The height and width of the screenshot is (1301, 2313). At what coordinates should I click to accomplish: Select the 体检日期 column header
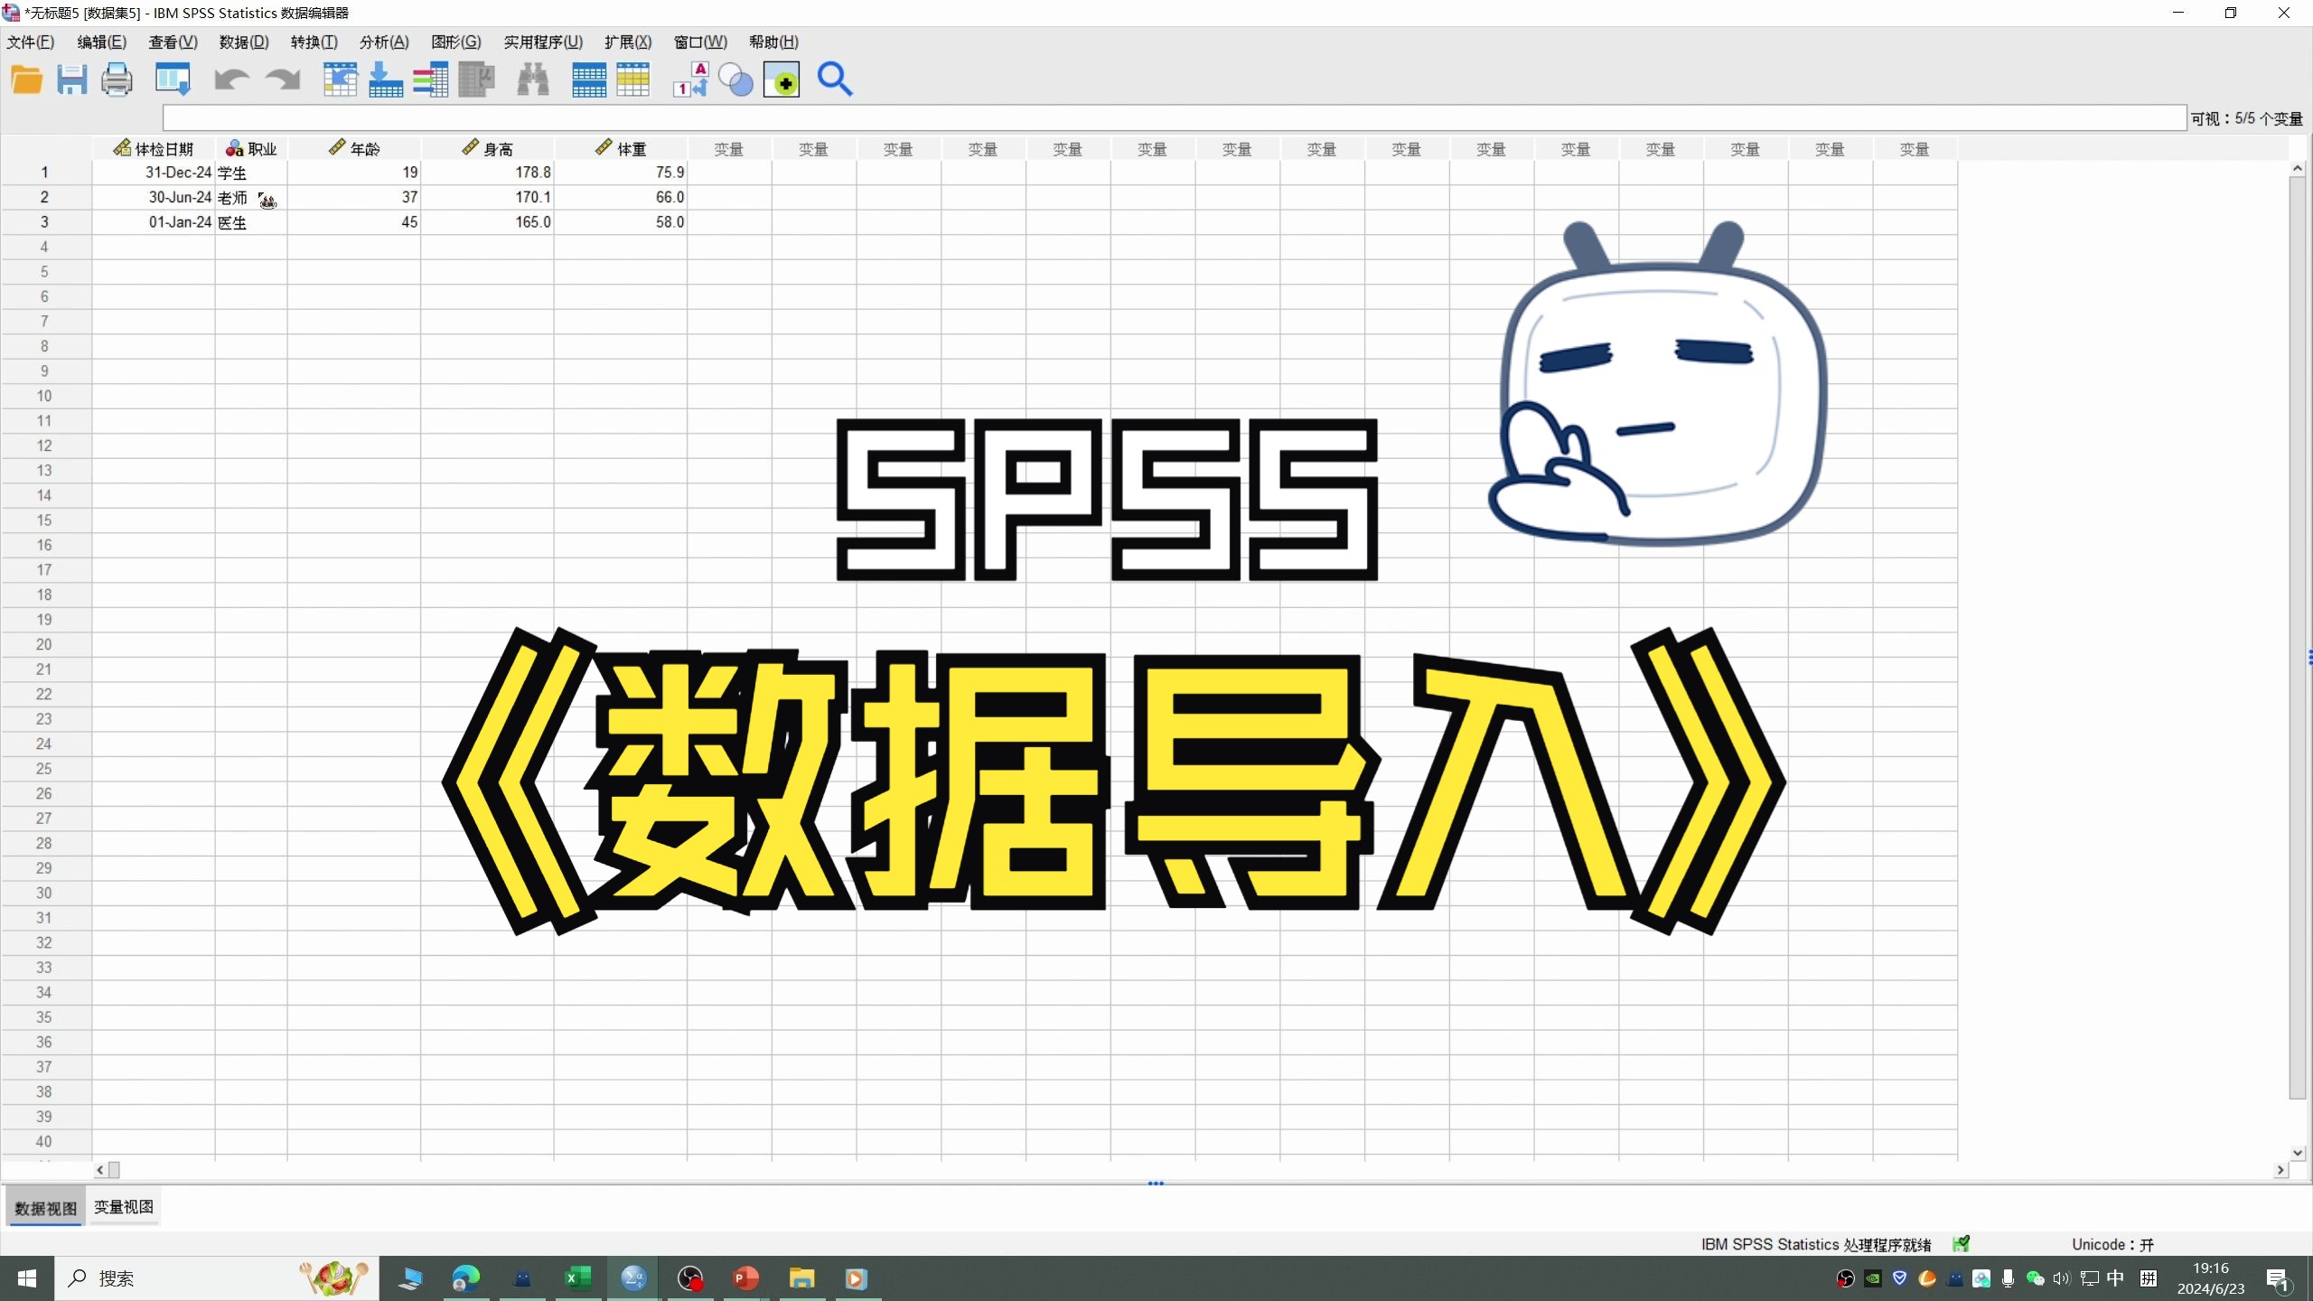(154, 149)
